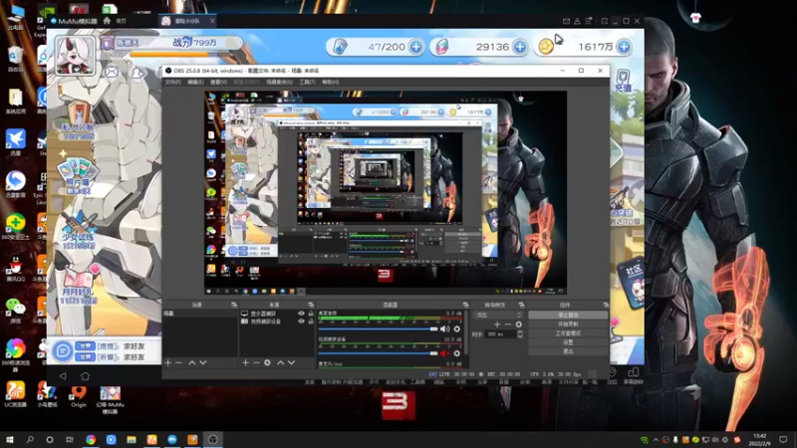Click plus next to 47/200 energy counter
Screen dimensions: 797x448
[x=415, y=46]
